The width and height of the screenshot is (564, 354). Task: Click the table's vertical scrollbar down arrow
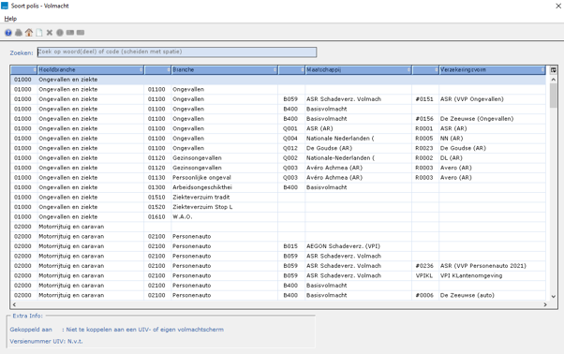(553, 297)
